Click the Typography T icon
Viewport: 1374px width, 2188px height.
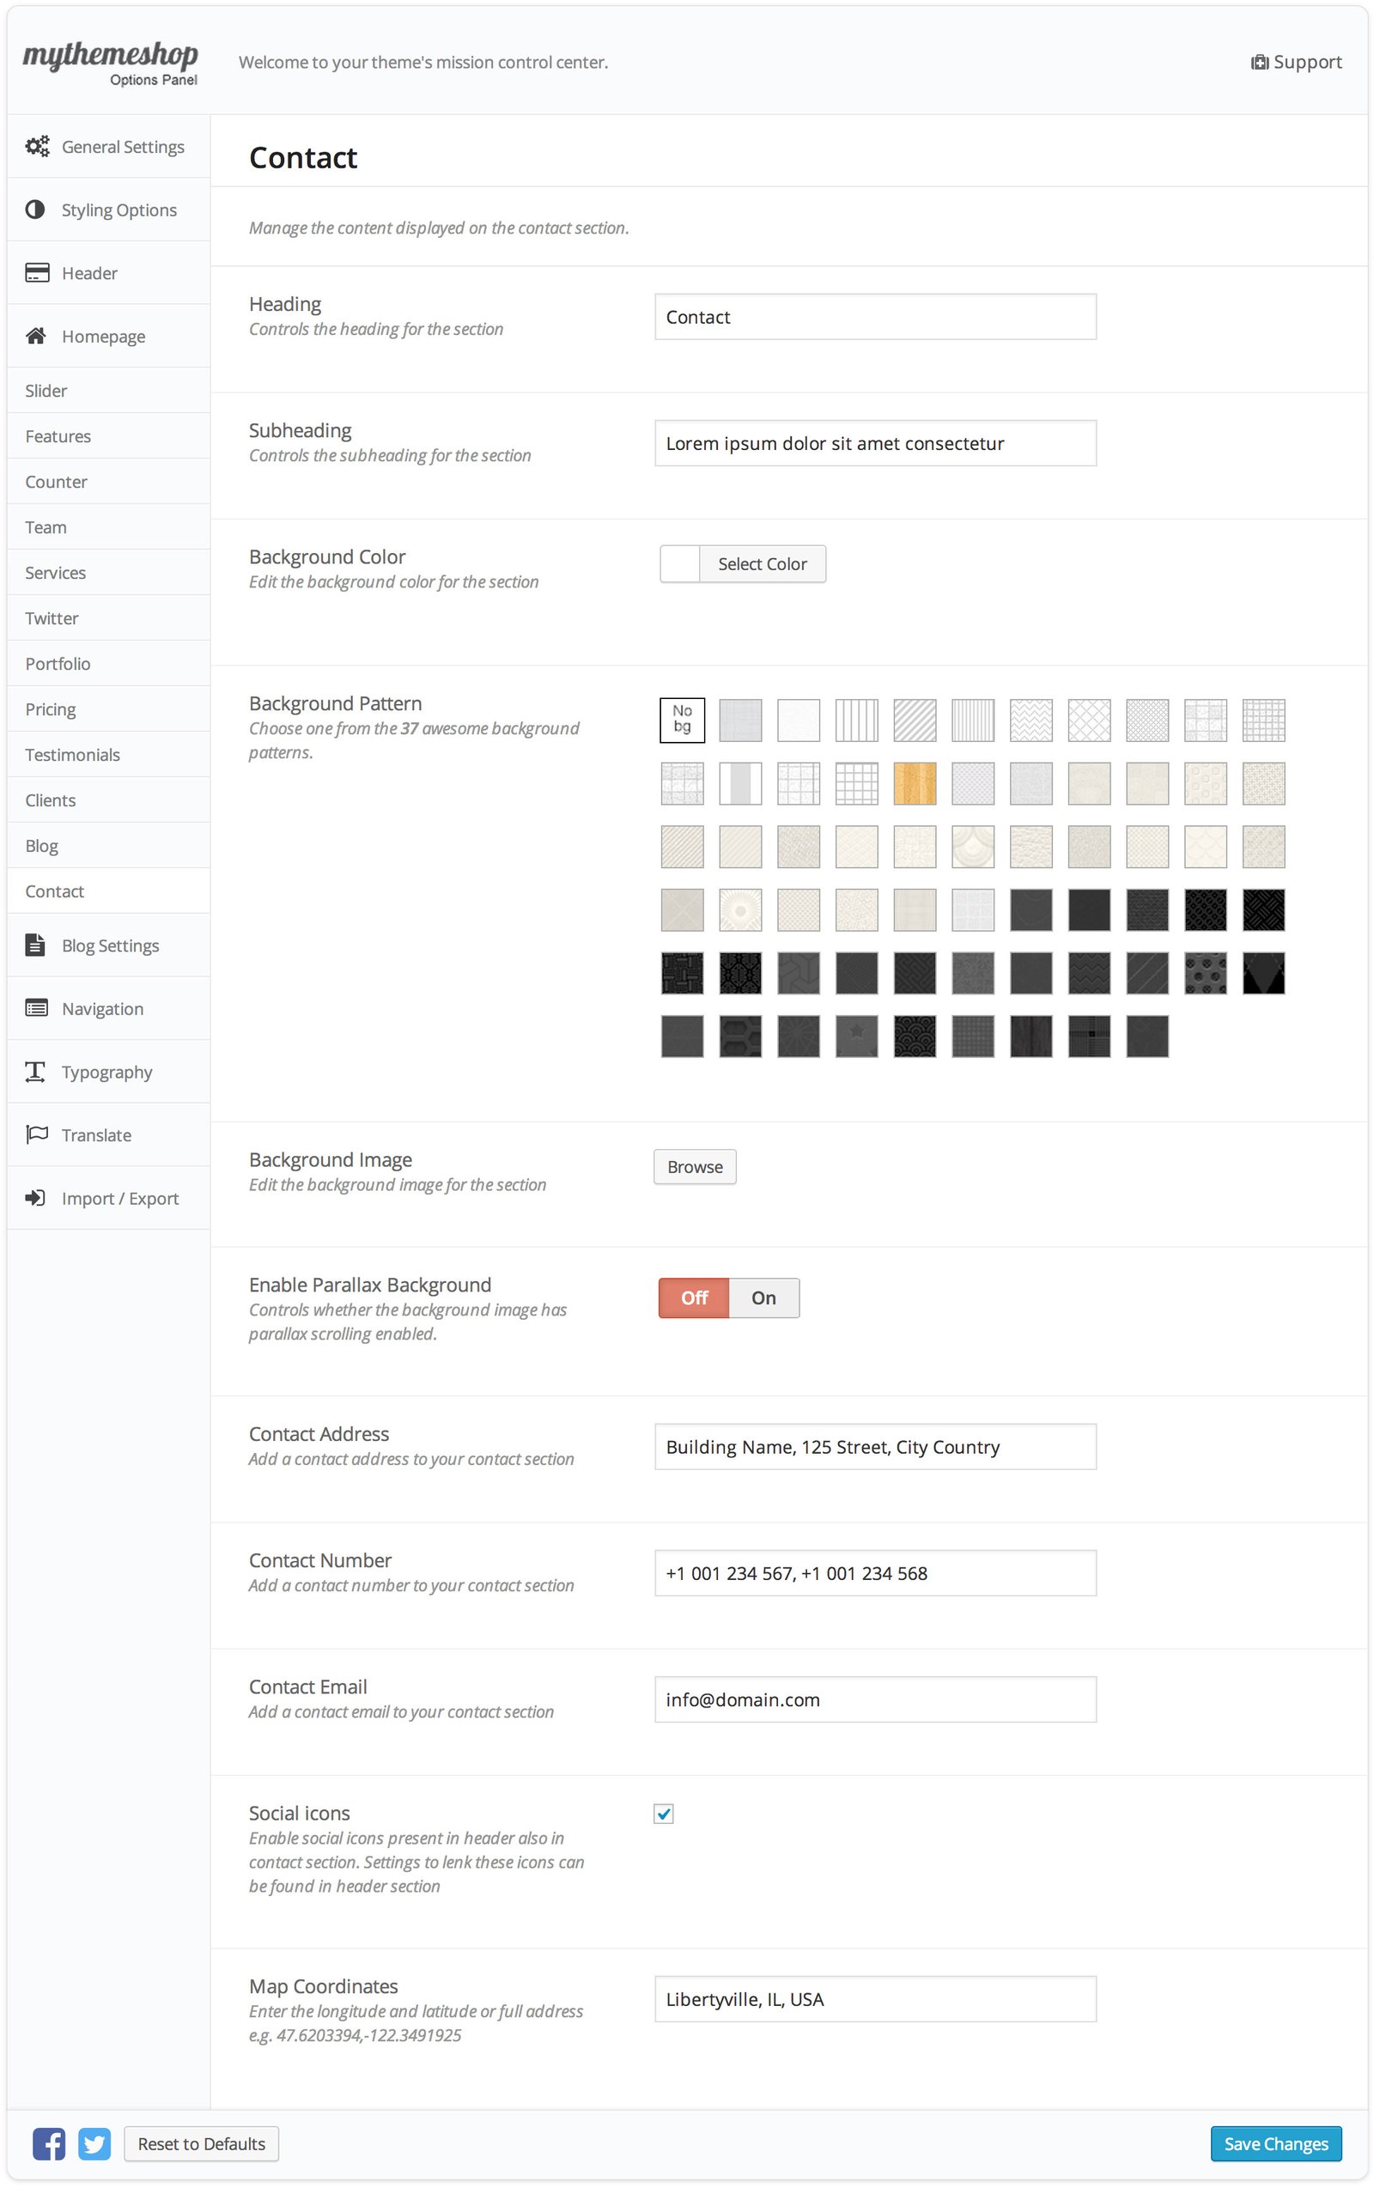tap(35, 1073)
